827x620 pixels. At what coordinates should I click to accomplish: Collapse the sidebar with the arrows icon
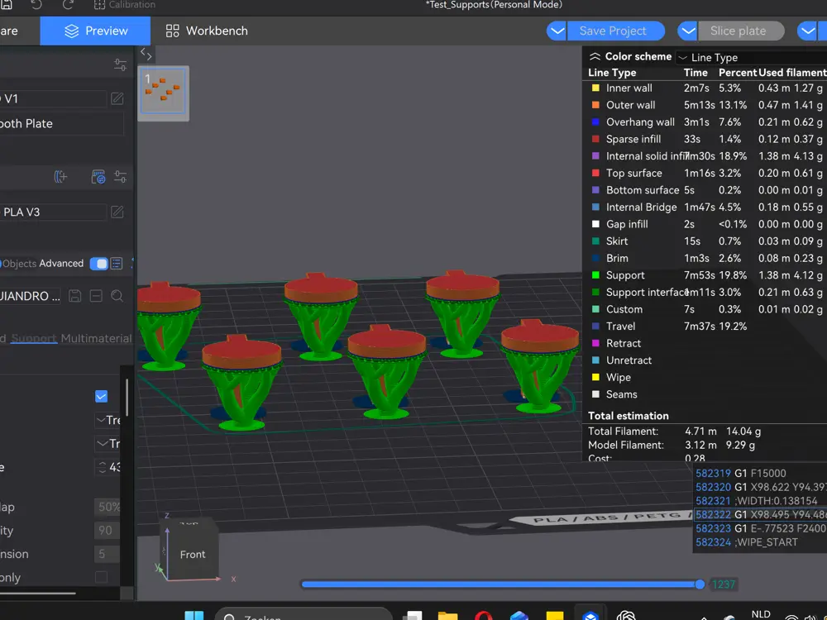(x=146, y=54)
